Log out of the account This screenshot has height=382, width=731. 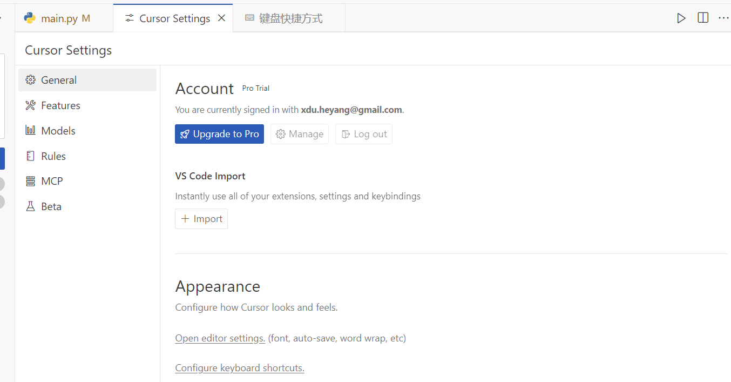click(x=364, y=134)
